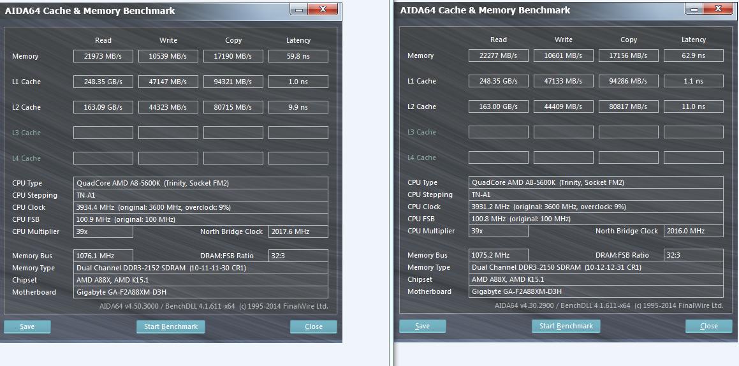
Task: Select L2 Cache Copy value 80715 MB/s
Action: [x=233, y=107]
